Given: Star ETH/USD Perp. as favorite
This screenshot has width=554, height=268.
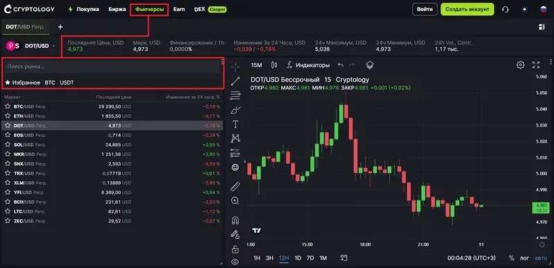Looking at the screenshot, I should (x=8, y=116).
